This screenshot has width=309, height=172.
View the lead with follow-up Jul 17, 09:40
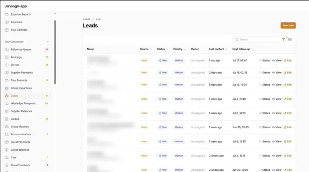point(277,61)
